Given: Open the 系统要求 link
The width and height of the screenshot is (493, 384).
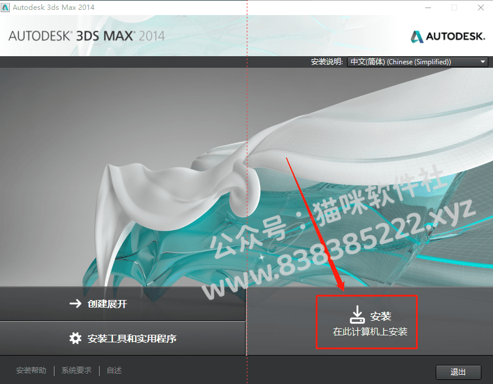Looking at the screenshot, I should pos(76,371).
